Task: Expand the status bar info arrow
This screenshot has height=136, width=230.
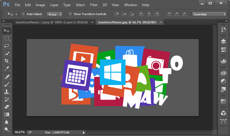Action: point(84,133)
